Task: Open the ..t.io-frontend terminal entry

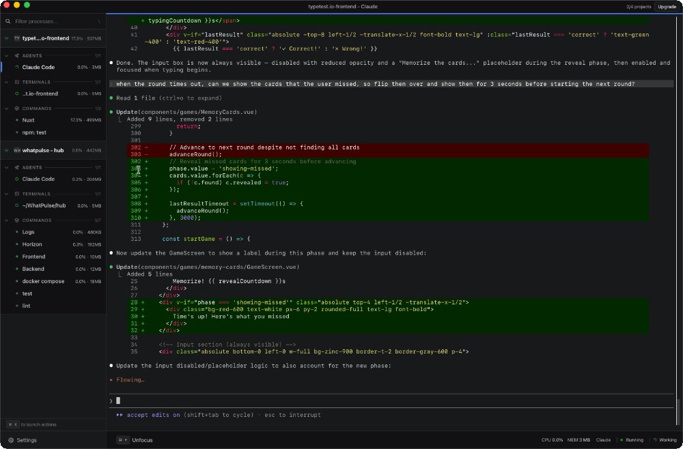Action: (x=53, y=93)
